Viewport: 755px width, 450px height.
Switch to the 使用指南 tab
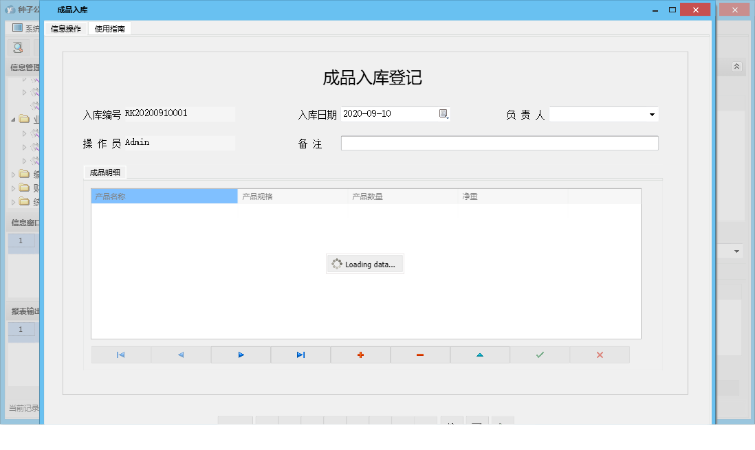109,29
